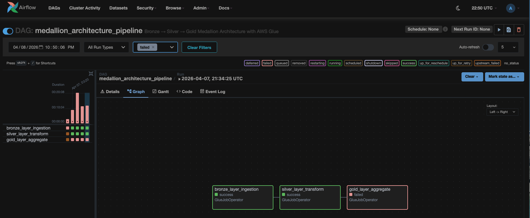Open Datasets in the navbar

pyautogui.click(x=118, y=8)
